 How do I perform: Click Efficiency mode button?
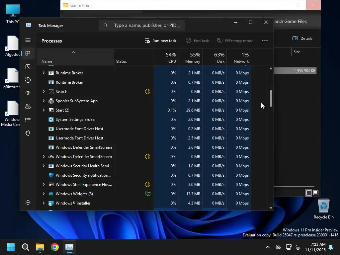pos(235,41)
